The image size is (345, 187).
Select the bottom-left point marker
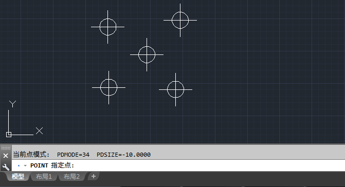click(108, 87)
